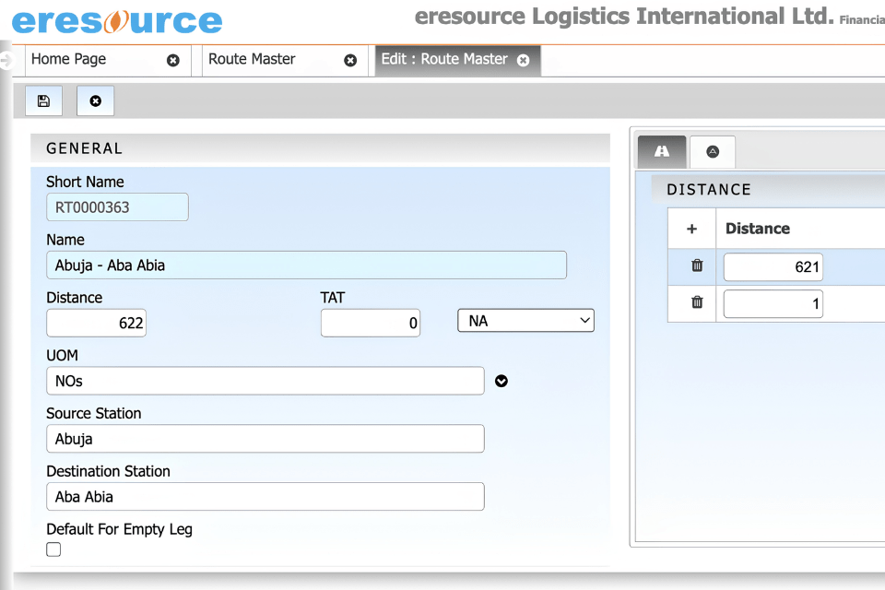Add a new distance row with plus icon
The image size is (885, 590).
(x=692, y=229)
